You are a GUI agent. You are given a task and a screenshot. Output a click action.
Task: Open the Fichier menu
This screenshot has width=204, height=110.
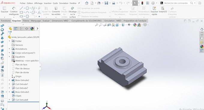click(x=22, y=3)
